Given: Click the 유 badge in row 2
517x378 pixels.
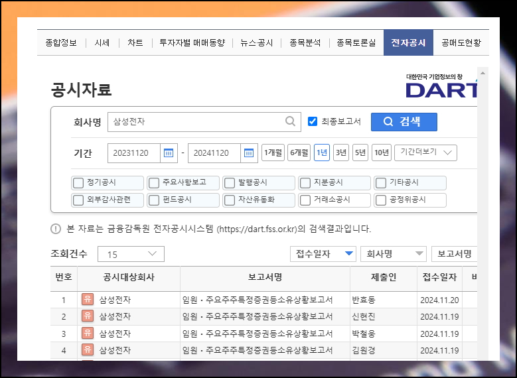Looking at the screenshot, I should tap(88, 316).
